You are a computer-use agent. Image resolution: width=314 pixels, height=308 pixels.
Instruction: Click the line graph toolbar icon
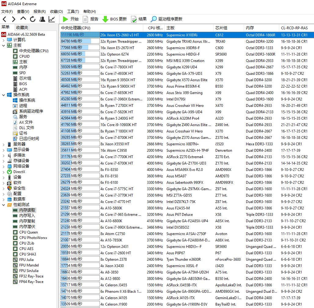(x=52, y=19)
